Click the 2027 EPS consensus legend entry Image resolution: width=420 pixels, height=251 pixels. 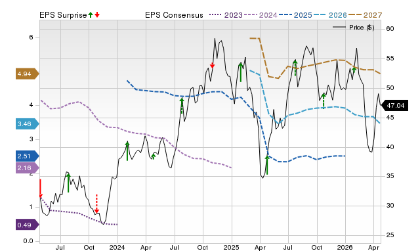(366, 15)
